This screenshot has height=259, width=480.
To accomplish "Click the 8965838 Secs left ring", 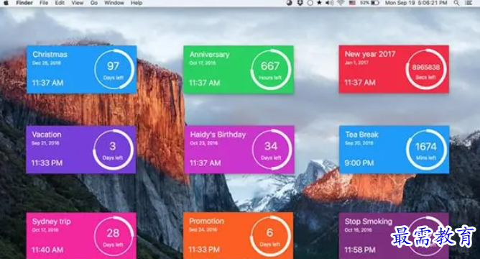I will pos(426,69).
